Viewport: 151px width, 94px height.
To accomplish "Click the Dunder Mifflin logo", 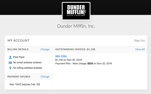I will point(76,11).
